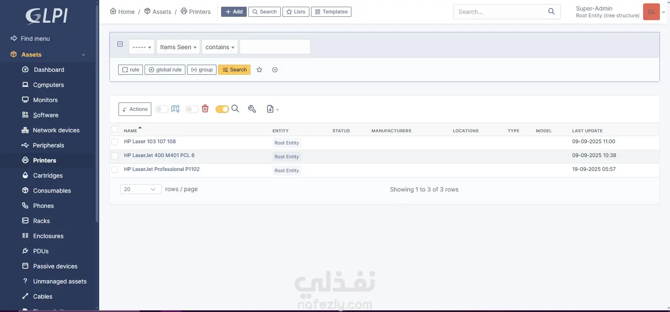Select Unmanaged assets in the sidebar

click(60, 281)
